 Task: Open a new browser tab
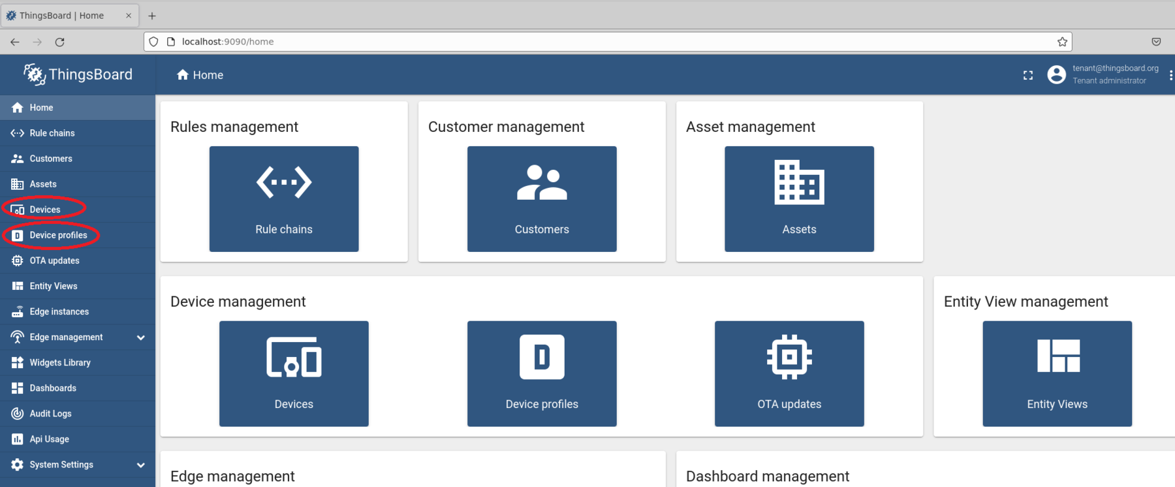152,16
